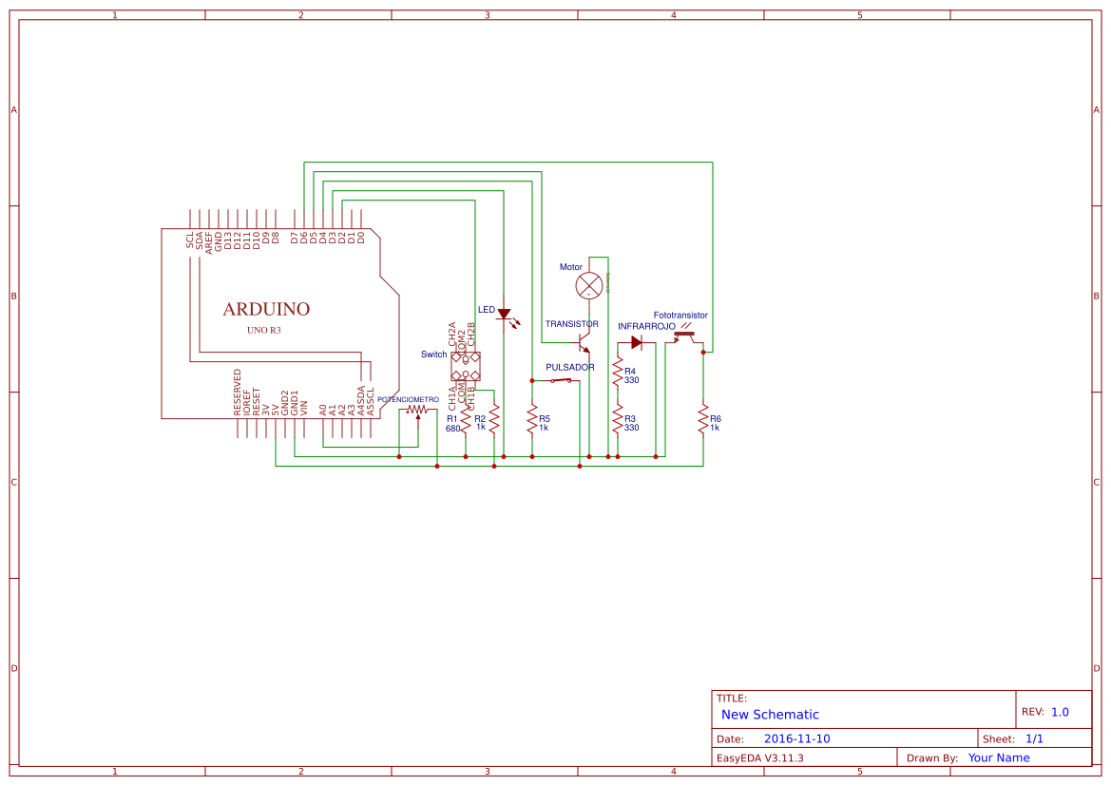This screenshot has width=1111, height=786.
Task: Select the Switch component body
Action: click(x=466, y=367)
